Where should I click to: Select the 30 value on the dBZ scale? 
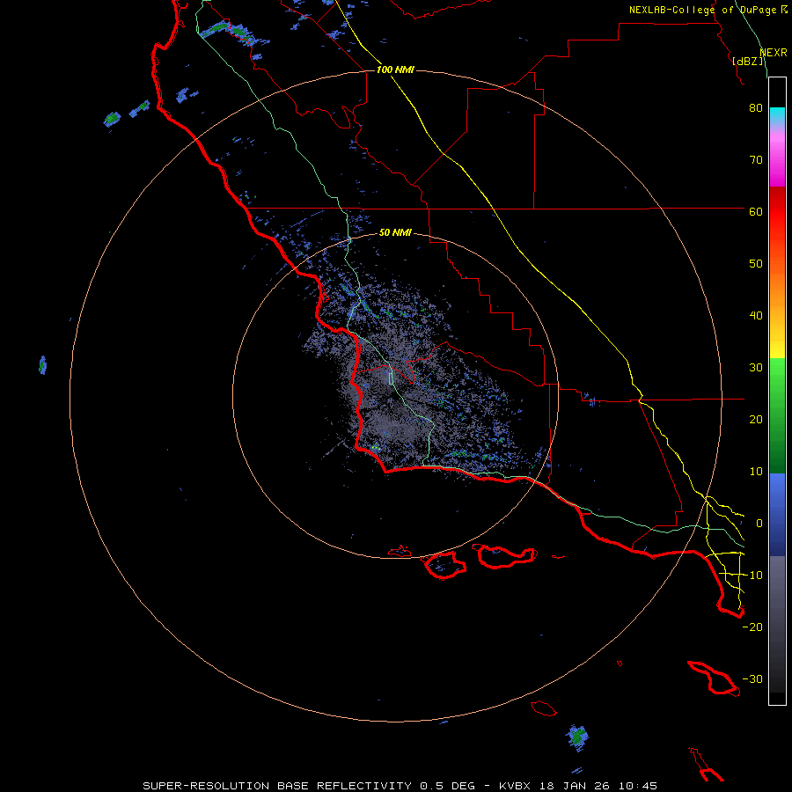(x=756, y=368)
